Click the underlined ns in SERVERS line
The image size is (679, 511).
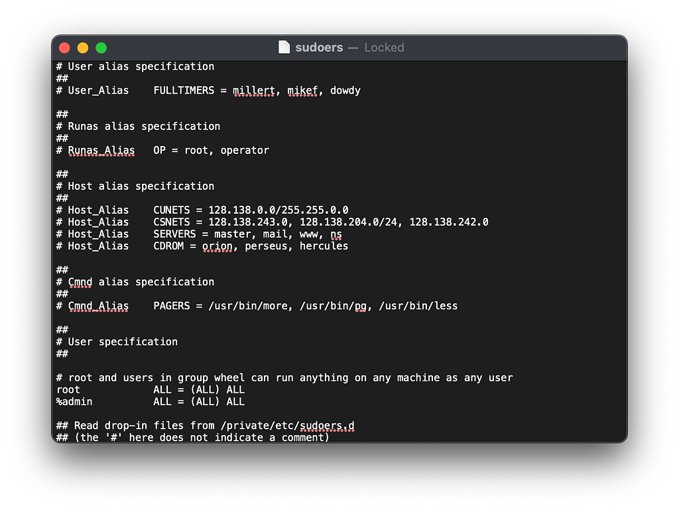pyautogui.click(x=336, y=234)
